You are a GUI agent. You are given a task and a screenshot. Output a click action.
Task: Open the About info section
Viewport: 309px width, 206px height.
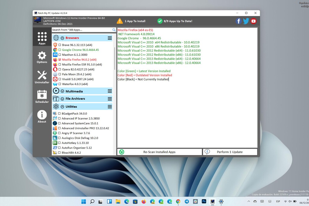coord(42,117)
